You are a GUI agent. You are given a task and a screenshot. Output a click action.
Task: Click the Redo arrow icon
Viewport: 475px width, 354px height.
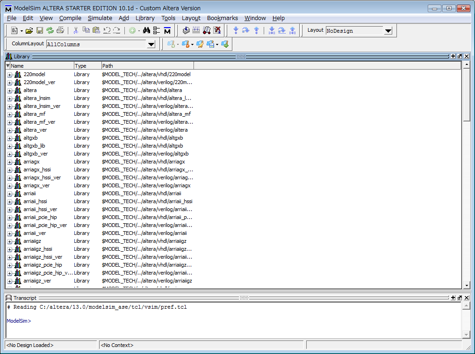[116, 30]
